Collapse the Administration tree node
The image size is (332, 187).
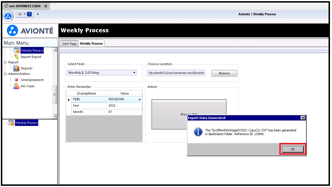point(5,74)
